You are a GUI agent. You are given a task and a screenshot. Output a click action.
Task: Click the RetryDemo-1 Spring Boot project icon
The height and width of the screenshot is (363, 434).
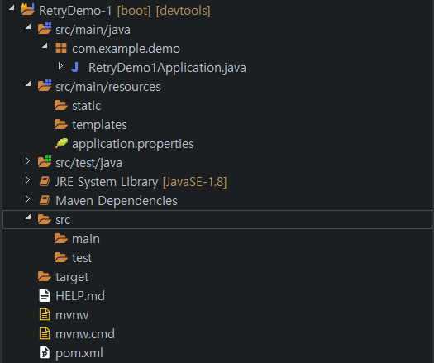[x=28, y=10]
